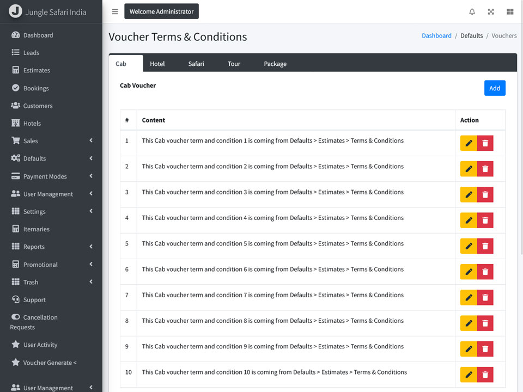Viewport: 523px width, 392px height.
Task: Switch to the Hotel tab
Action: click(x=157, y=64)
